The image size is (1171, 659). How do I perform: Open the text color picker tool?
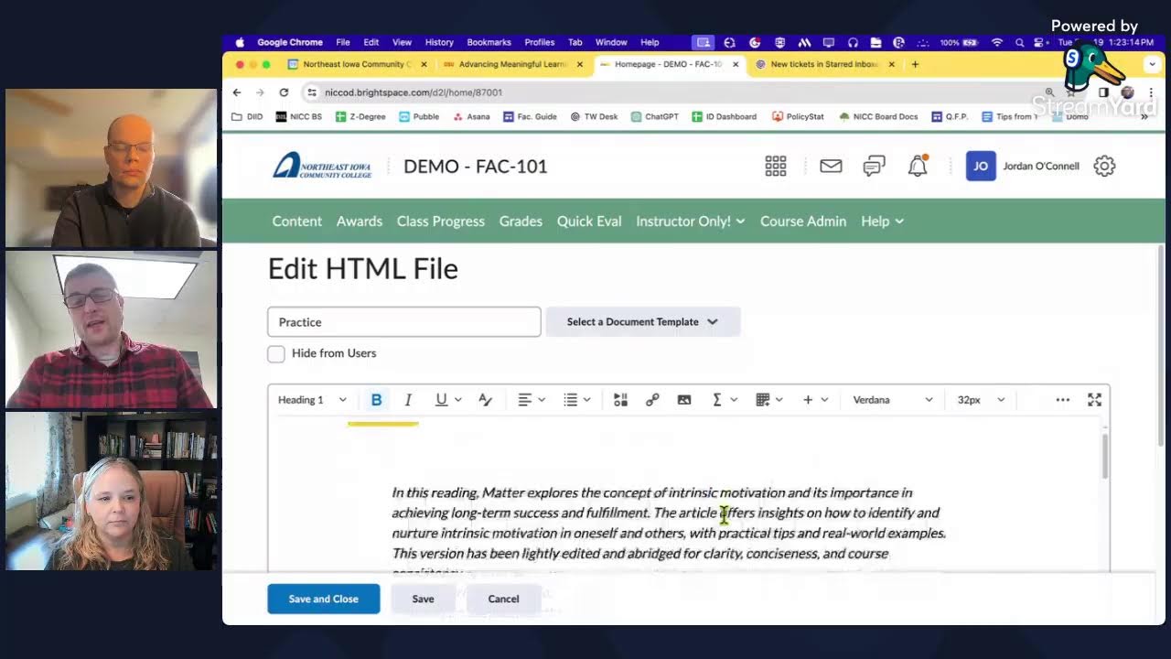tap(486, 400)
